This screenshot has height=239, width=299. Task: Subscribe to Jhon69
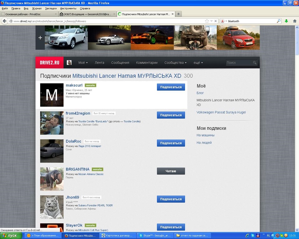coord(171,199)
